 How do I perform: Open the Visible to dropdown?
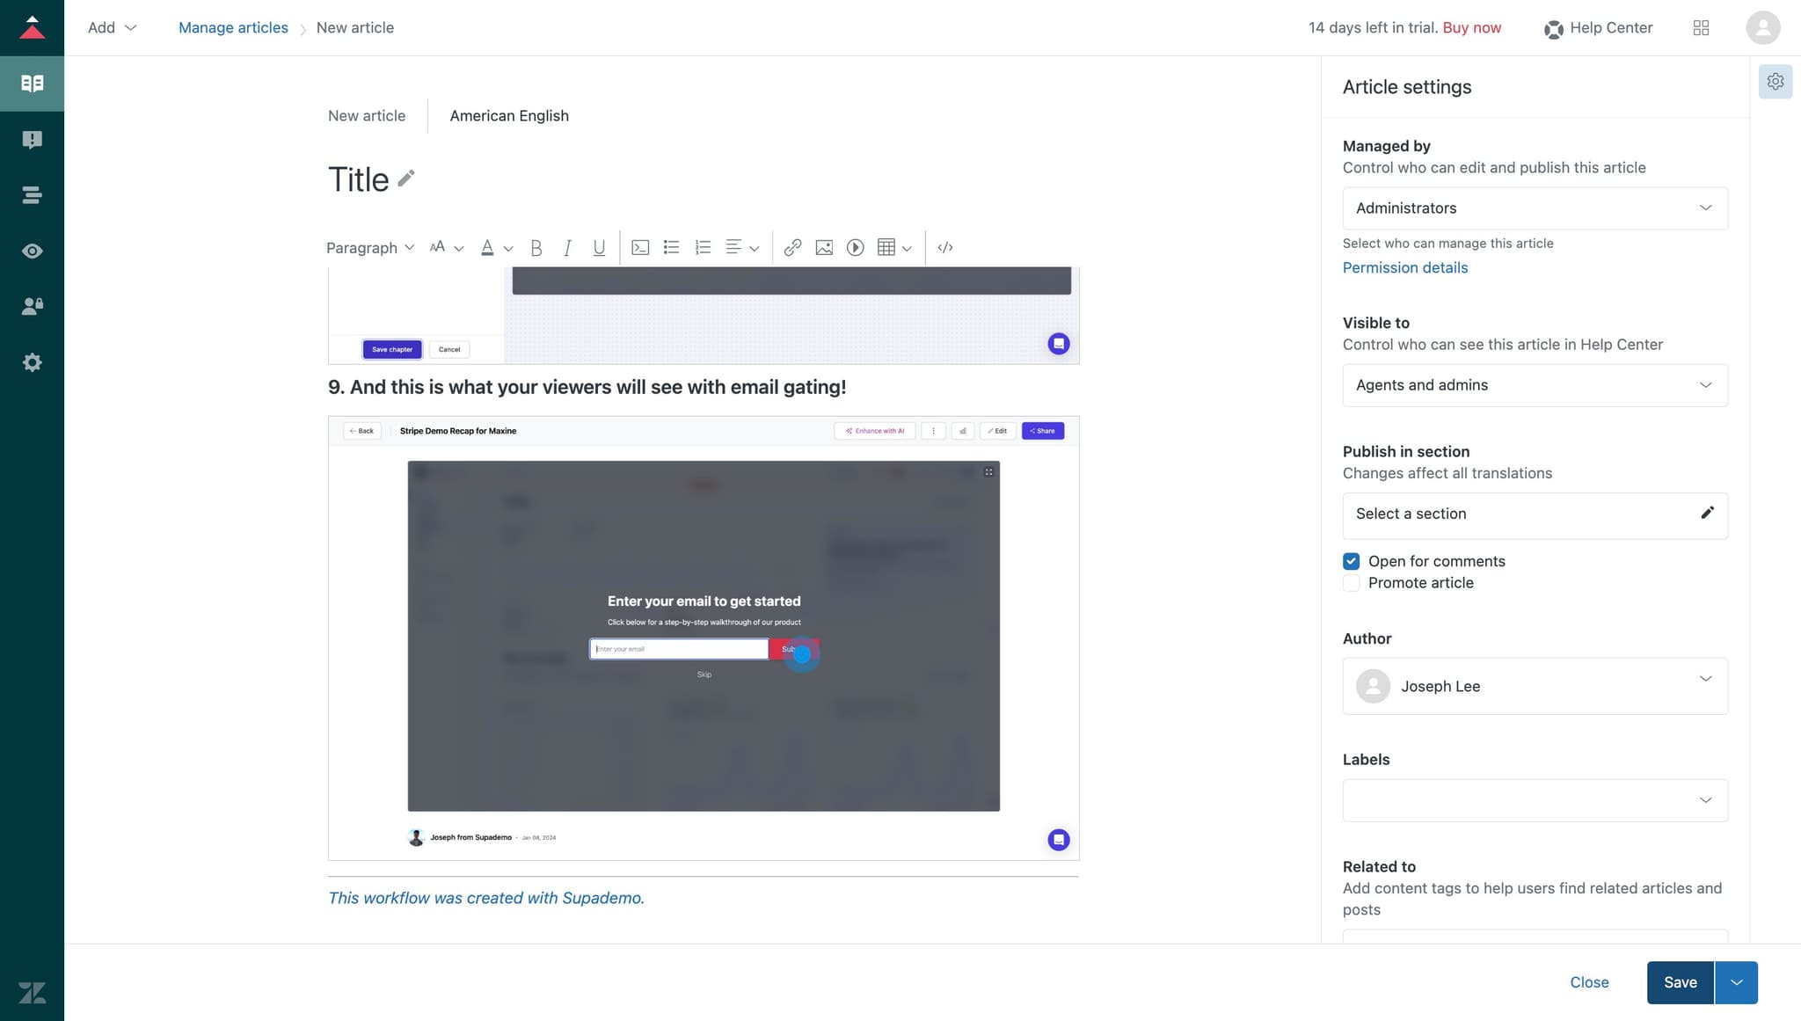[x=1535, y=385]
